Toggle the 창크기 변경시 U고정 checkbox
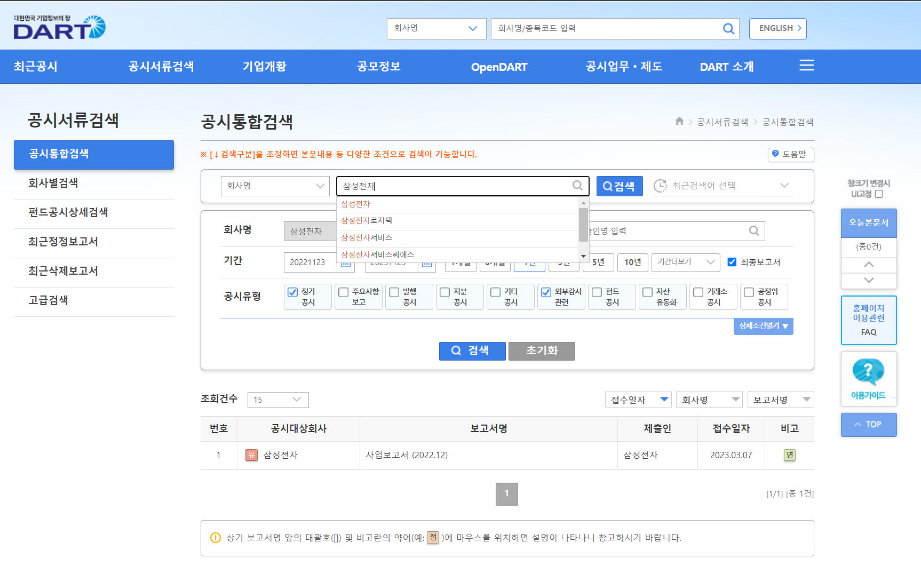 (879, 194)
